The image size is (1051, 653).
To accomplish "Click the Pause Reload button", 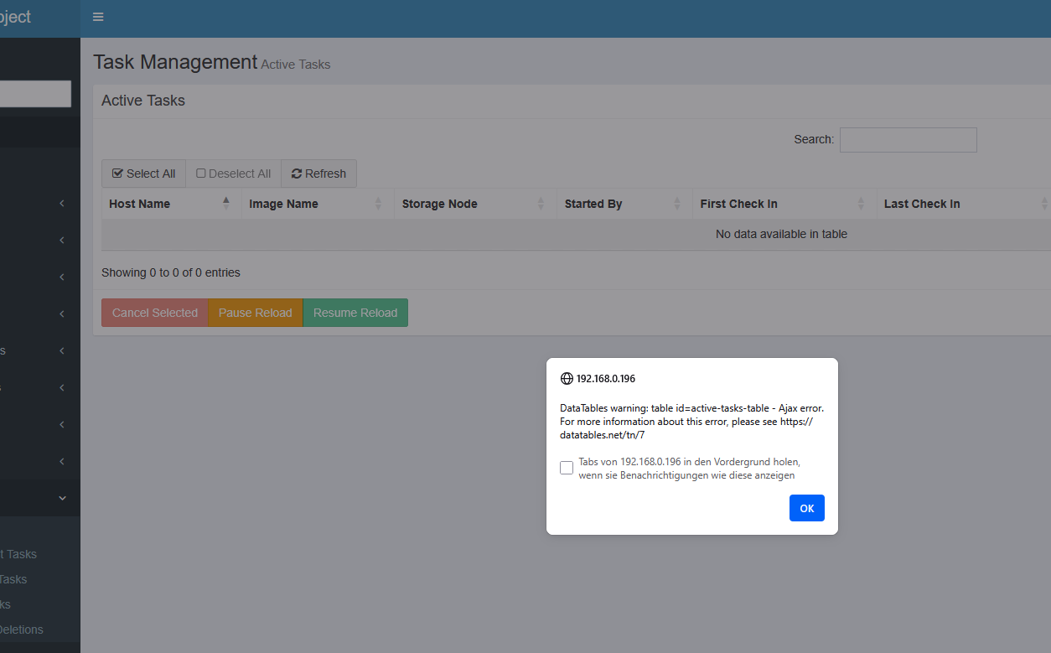I will point(256,313).
